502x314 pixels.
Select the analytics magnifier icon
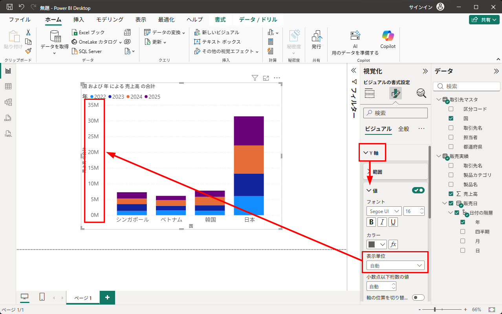pyautogui.click(x=421, y=93)
